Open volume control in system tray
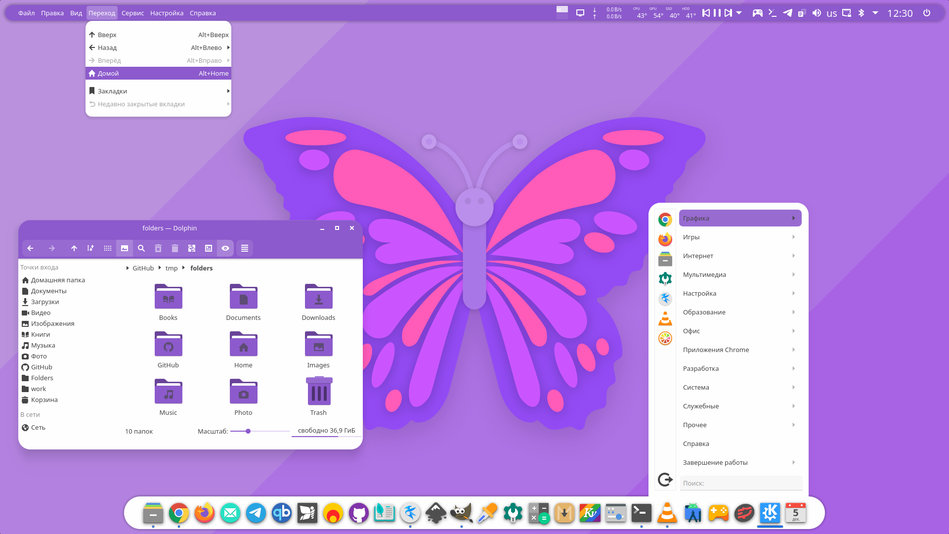 click(x=817, y=13)
